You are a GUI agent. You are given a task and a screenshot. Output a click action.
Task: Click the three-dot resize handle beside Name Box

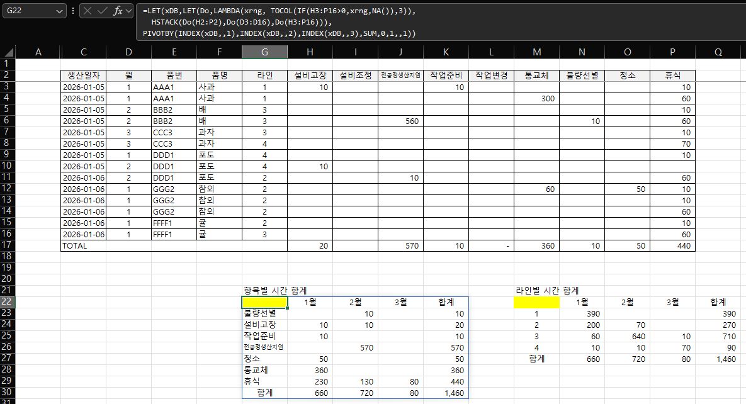pos(73,11)
